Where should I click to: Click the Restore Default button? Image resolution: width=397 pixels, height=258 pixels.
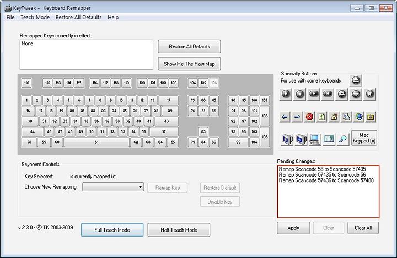(x=220, y=188)
